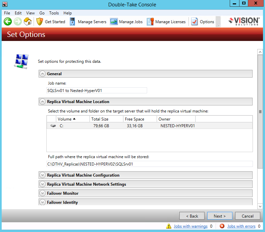
Task: Click the greyed forward arrow icon
Action: tap(18, 21)
